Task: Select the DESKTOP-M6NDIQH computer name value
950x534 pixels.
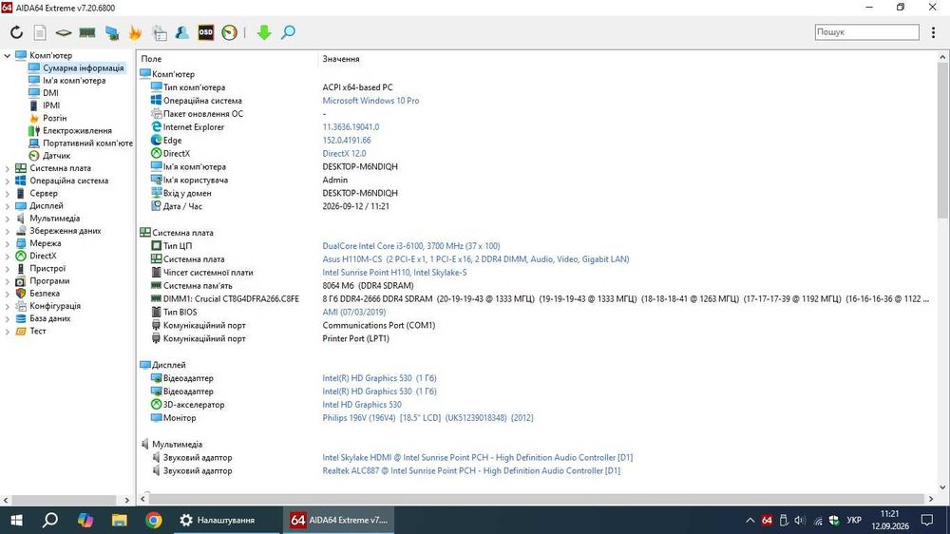Action: 360,166
